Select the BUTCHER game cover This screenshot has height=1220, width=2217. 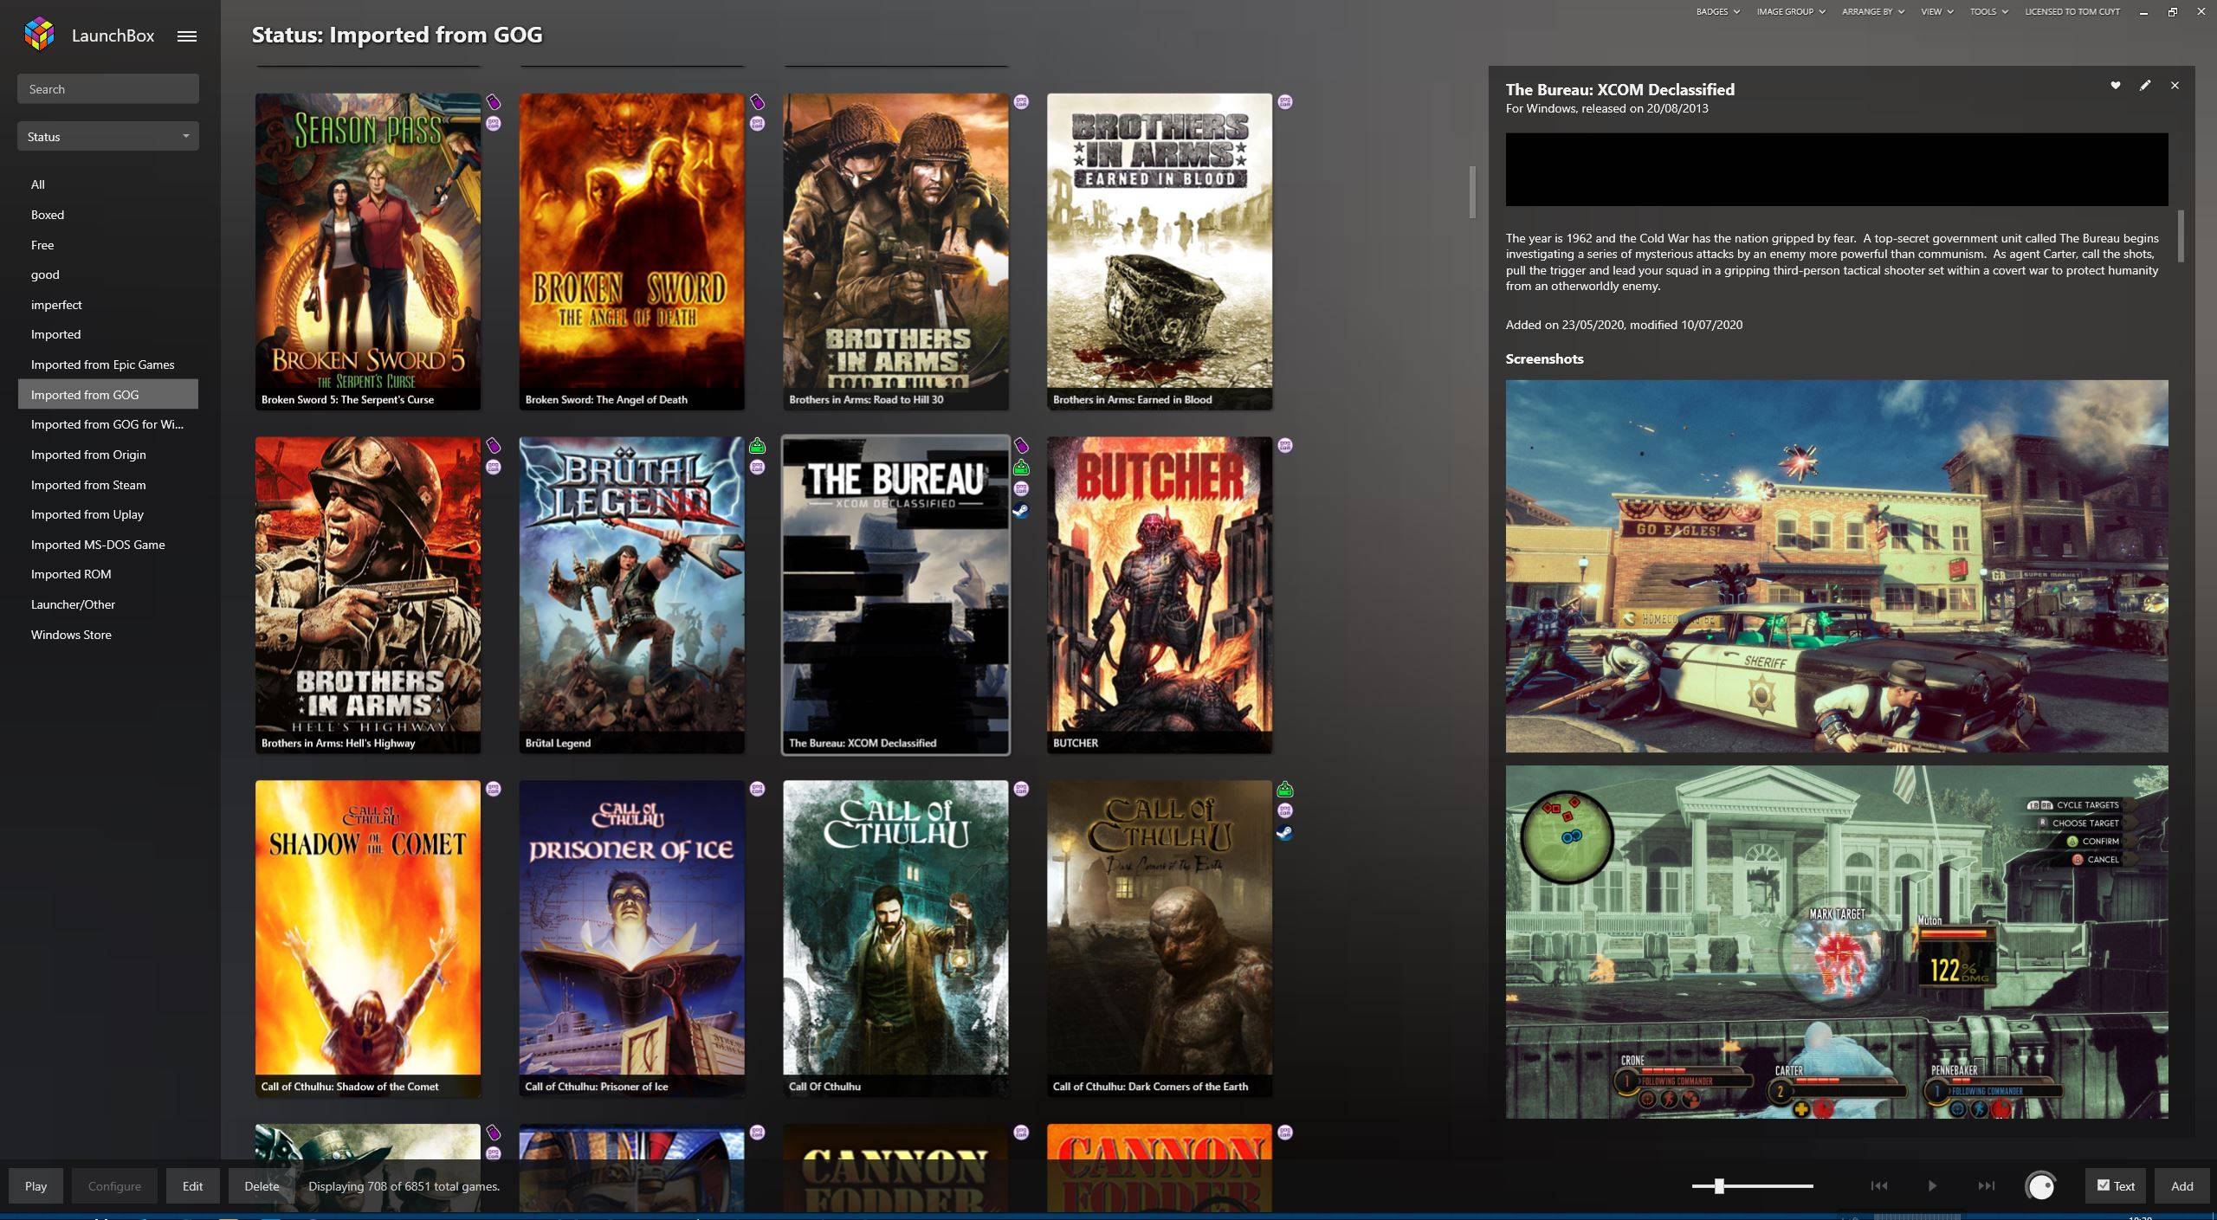(x=1160, y=595)
